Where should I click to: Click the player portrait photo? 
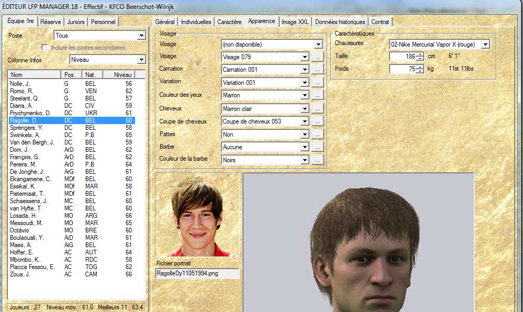point(197,215)
